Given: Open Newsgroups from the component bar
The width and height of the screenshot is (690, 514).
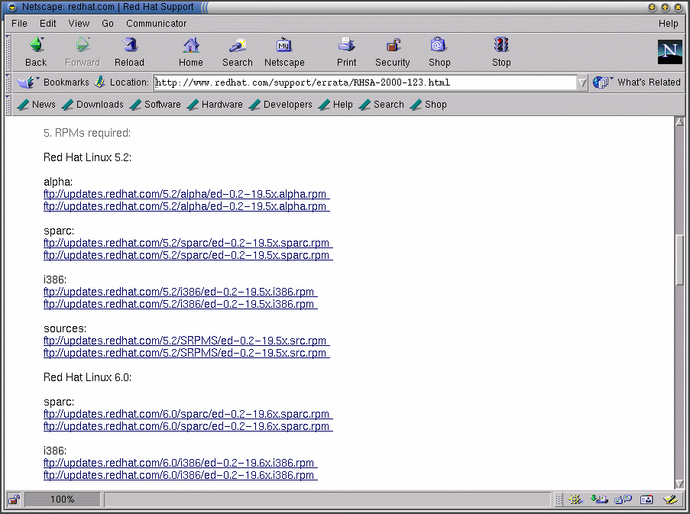Looking at the screenshot, I should (x=623, y=499).
